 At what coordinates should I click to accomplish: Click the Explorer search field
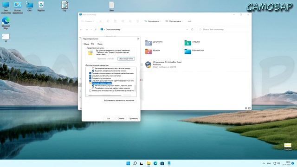pos(224,30)
